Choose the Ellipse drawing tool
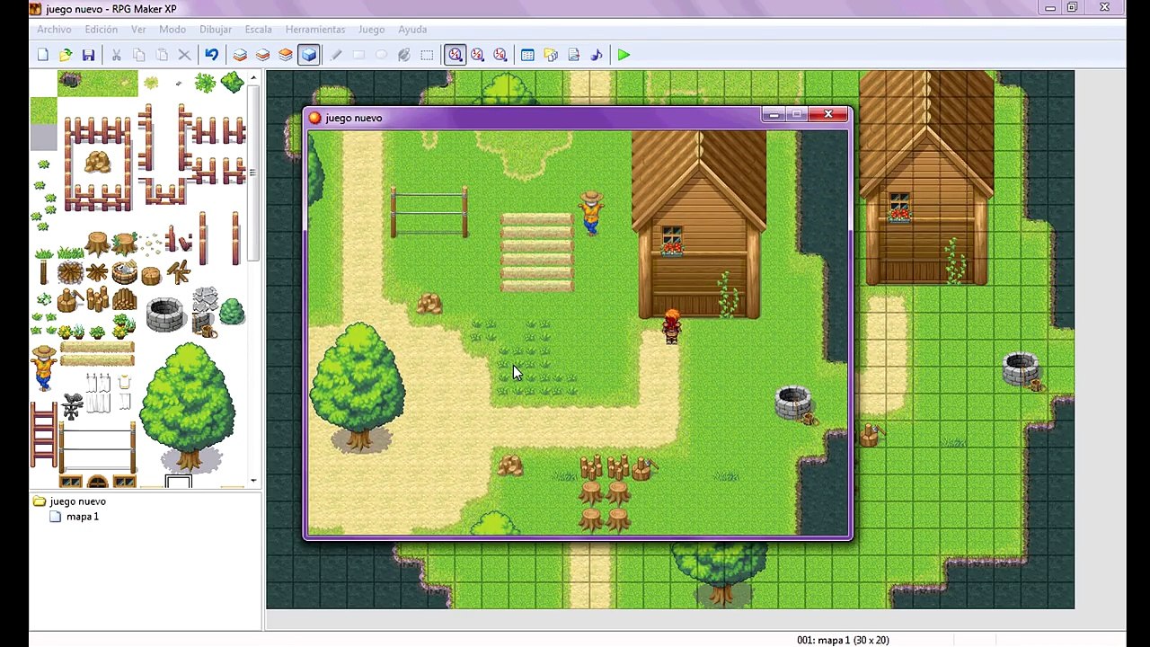 click(x=381, y=55)
